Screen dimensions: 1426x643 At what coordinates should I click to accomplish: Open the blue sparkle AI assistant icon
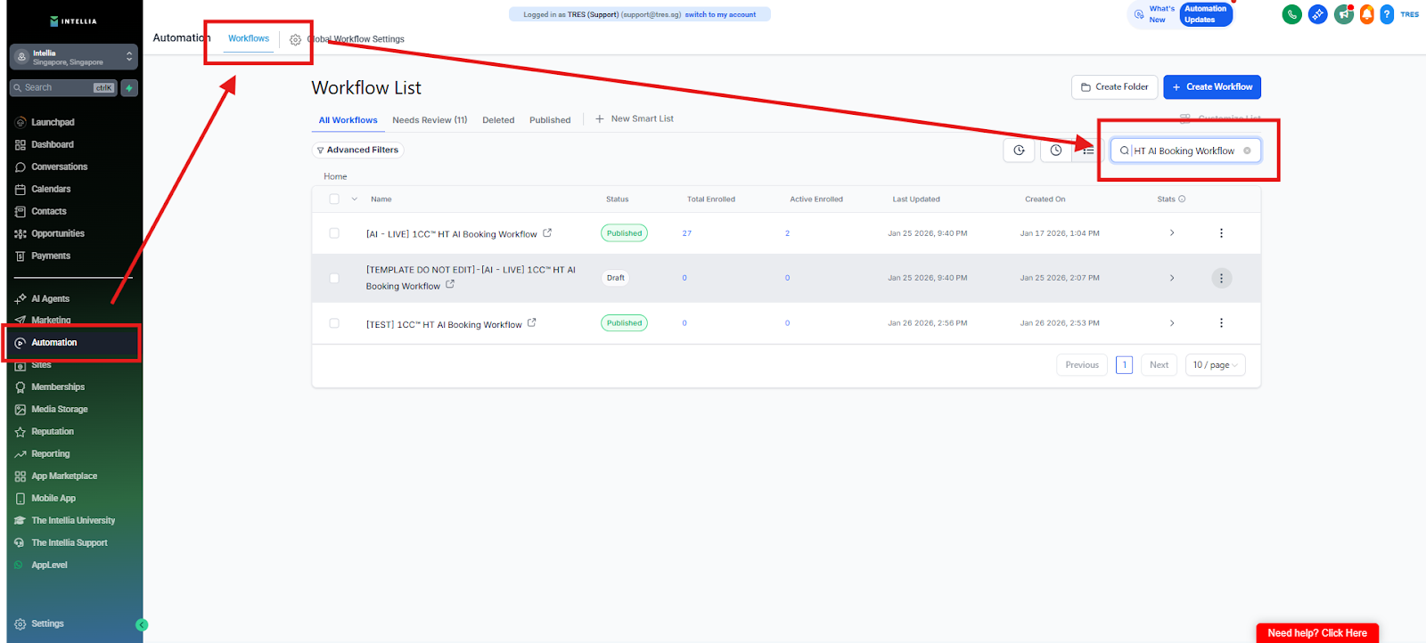1317,14
